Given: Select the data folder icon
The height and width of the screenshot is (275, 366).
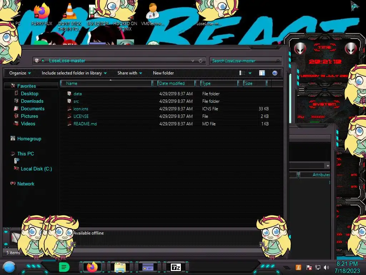Looking at the screenshot, I should pos(69,93).
